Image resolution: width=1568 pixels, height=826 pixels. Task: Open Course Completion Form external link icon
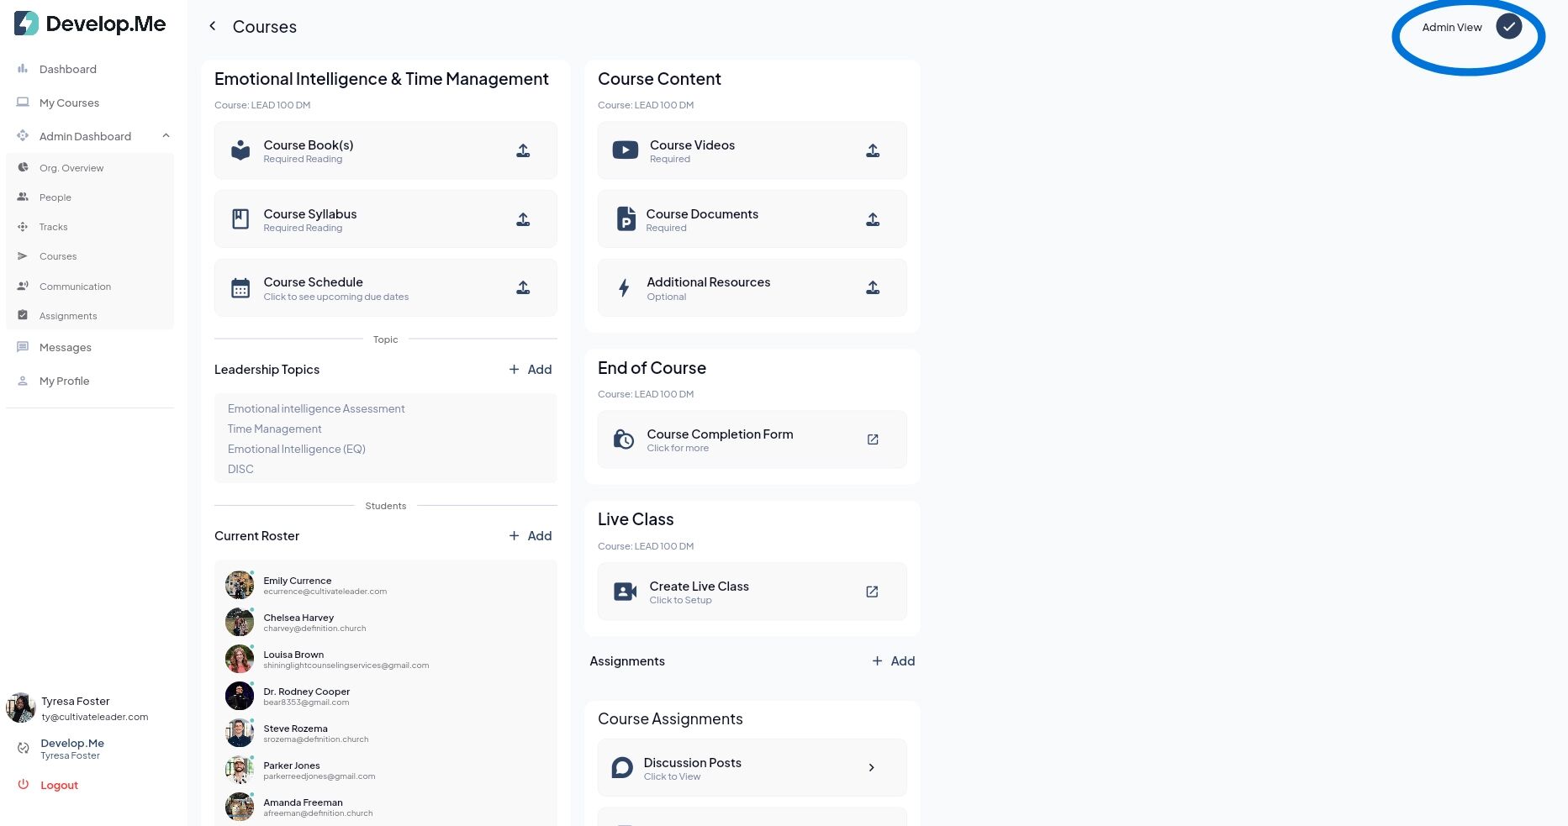873,439
